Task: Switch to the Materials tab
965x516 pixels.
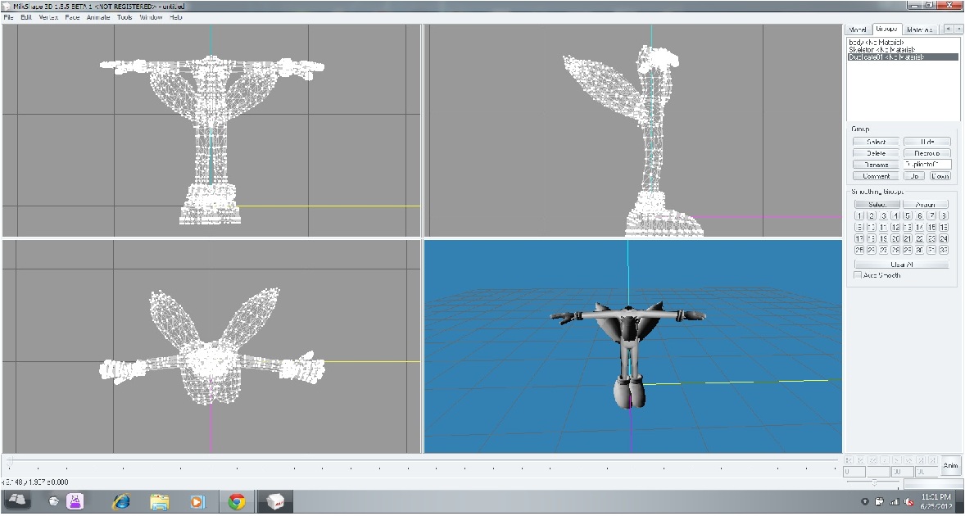Action: pos(919,28)
